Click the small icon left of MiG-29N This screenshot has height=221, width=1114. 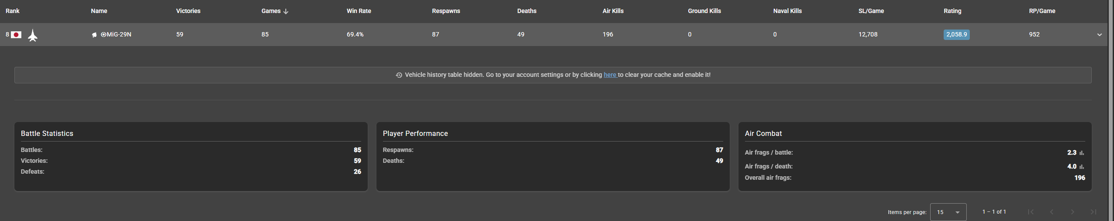(94, 35)
